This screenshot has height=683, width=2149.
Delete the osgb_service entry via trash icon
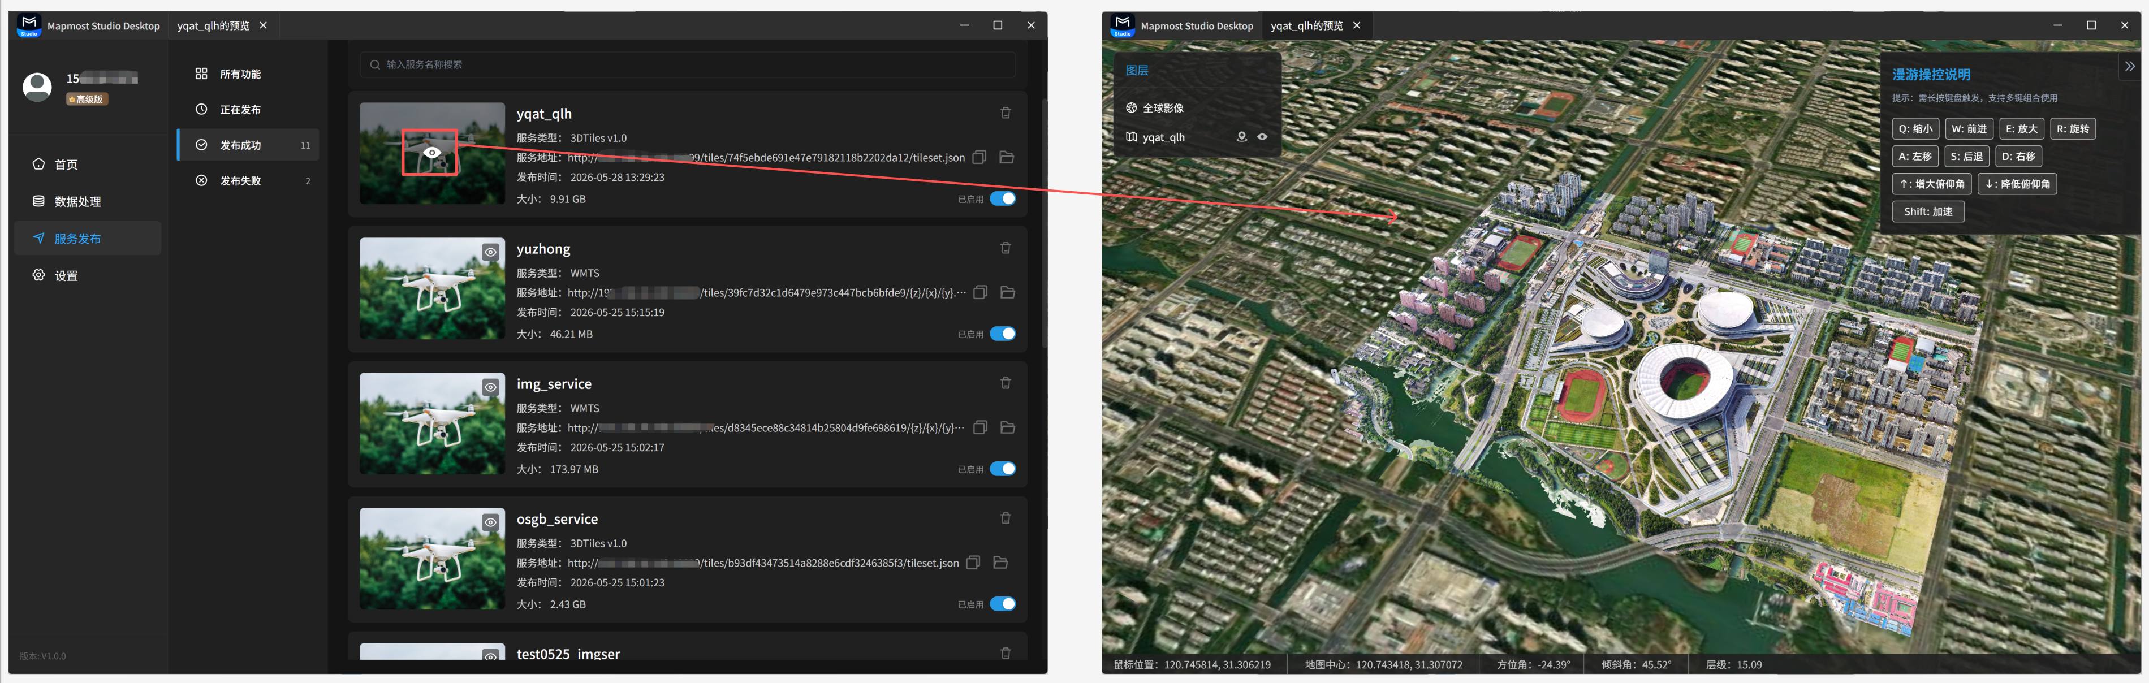pos(1006,518)
